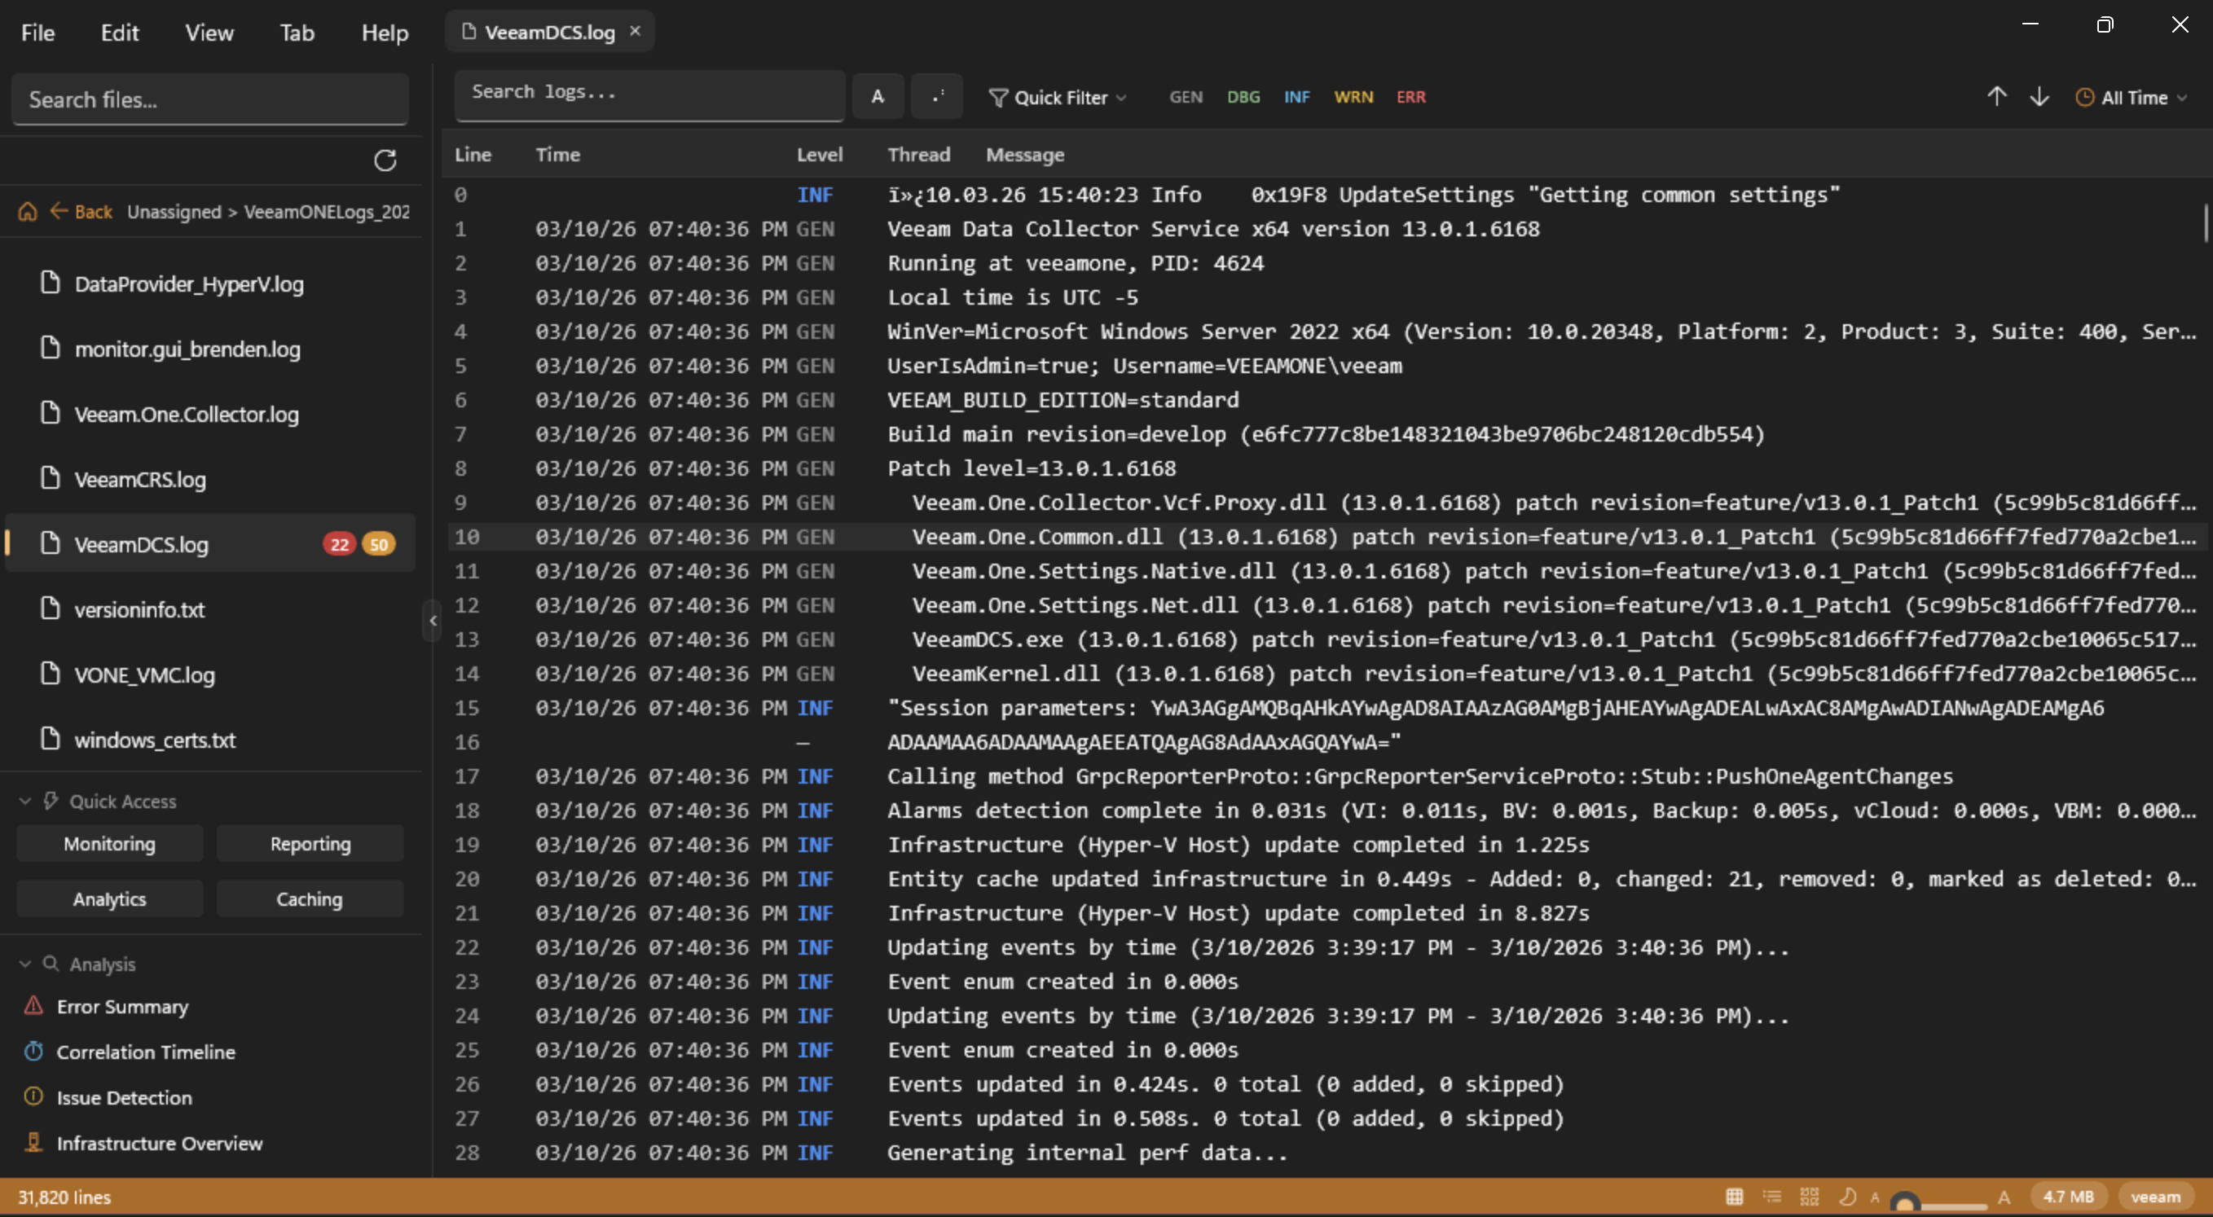Open the Tab menu

click(297, 33)
